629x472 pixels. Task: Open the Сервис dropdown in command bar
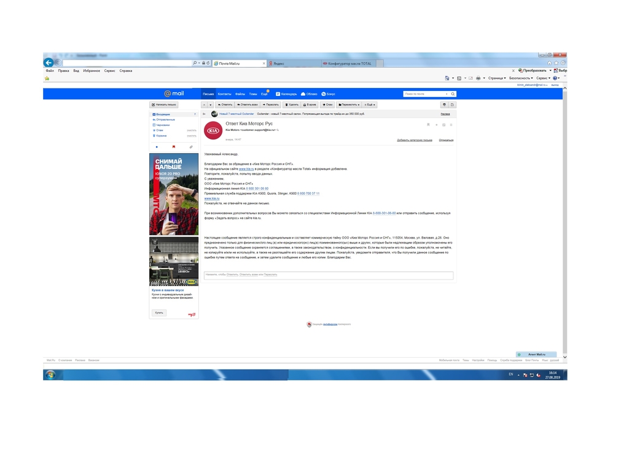coord(543,78)
